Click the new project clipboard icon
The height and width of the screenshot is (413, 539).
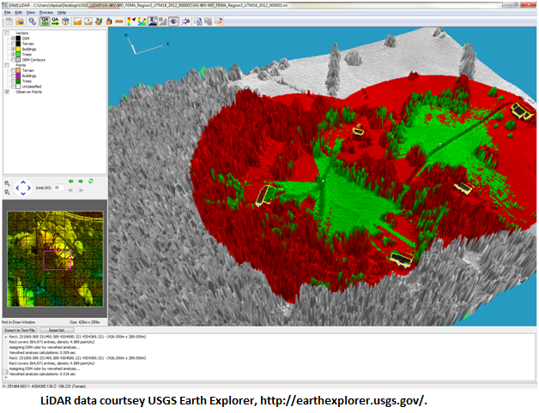click(x=9, y=21)
